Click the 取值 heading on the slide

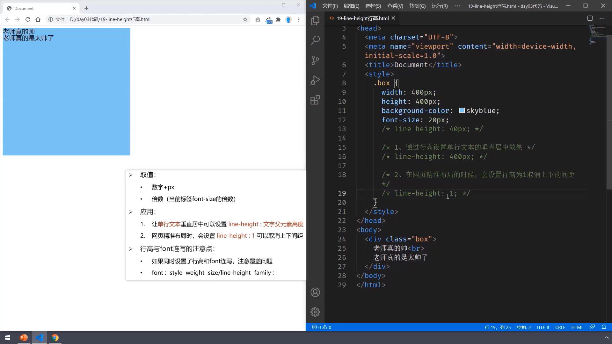148,175
